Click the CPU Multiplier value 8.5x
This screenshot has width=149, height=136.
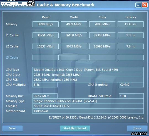(45, 85)
